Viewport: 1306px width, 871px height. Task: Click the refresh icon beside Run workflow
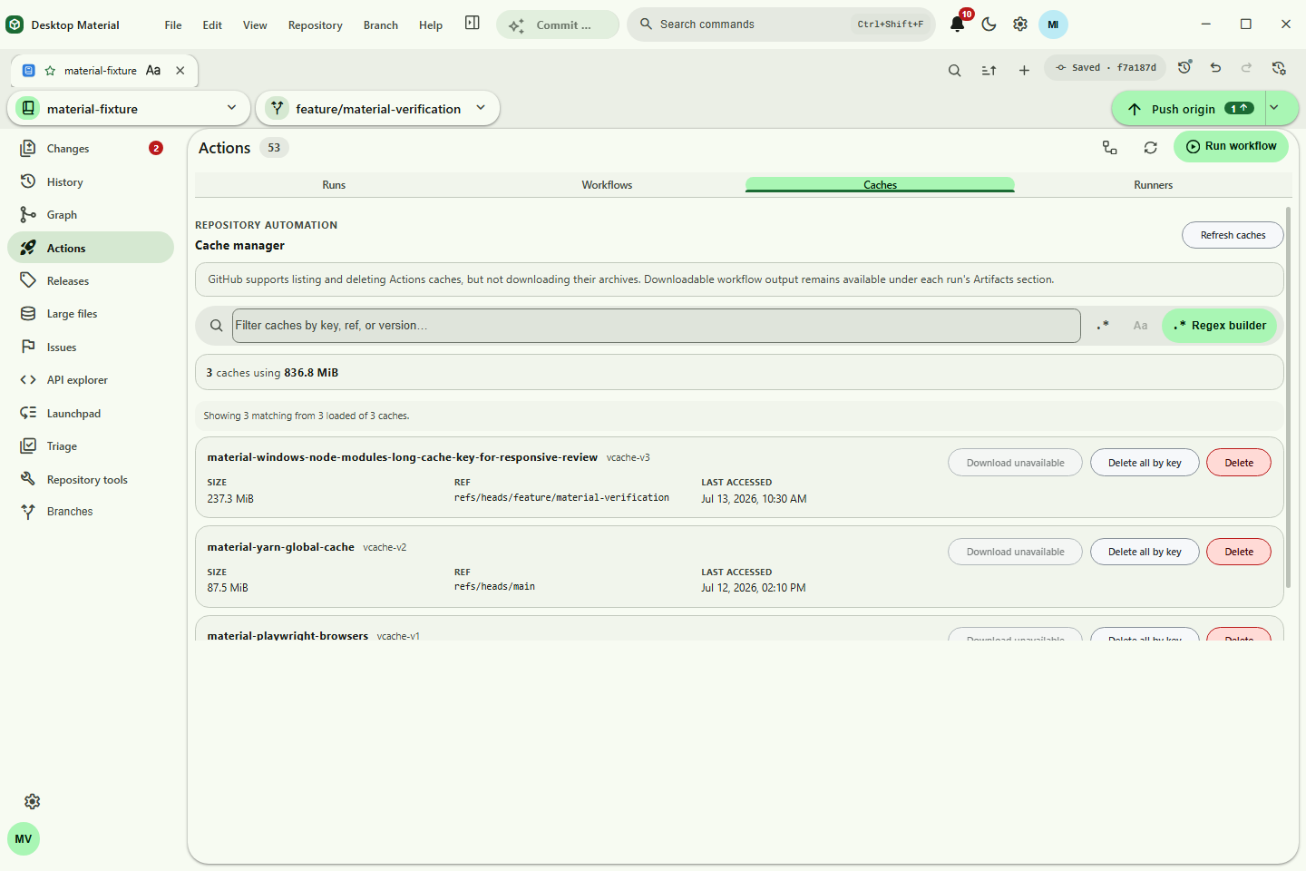click(x=1150, y=148)
